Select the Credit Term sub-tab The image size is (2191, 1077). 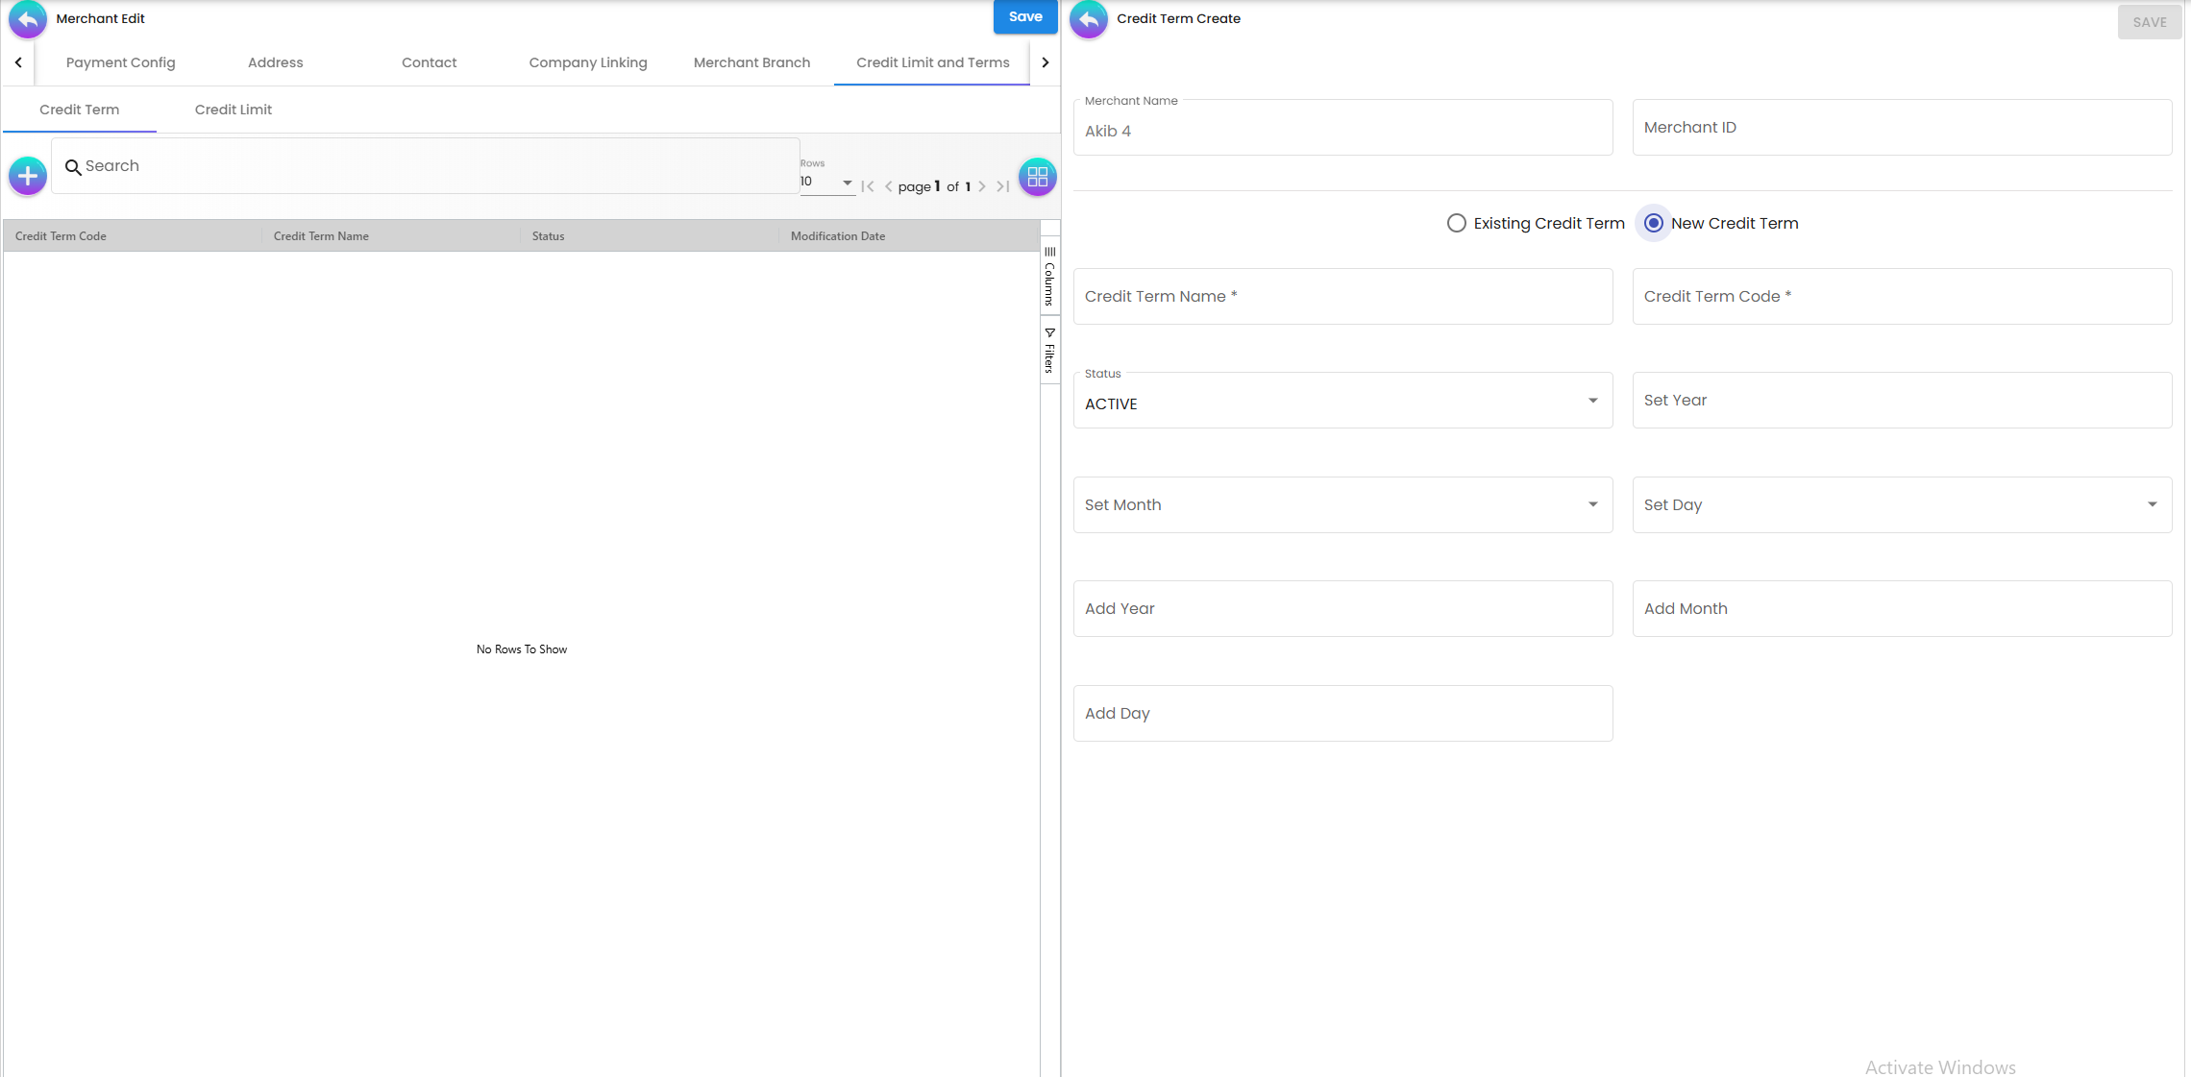(x=80, y=110)
